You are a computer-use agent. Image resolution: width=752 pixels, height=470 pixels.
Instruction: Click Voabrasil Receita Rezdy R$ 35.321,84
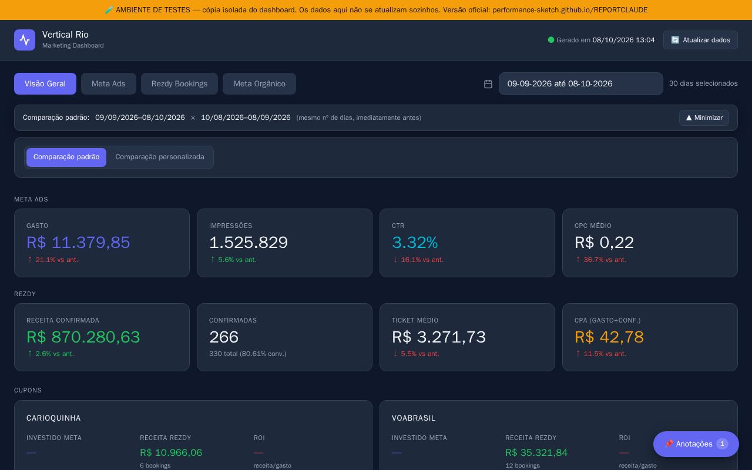(x=536, y=452)
